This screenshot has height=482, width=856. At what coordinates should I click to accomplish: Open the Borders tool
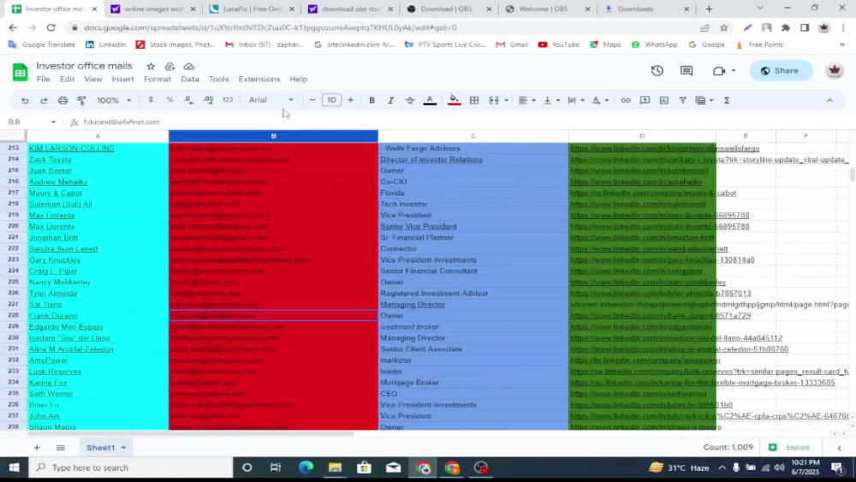point(474,100)
